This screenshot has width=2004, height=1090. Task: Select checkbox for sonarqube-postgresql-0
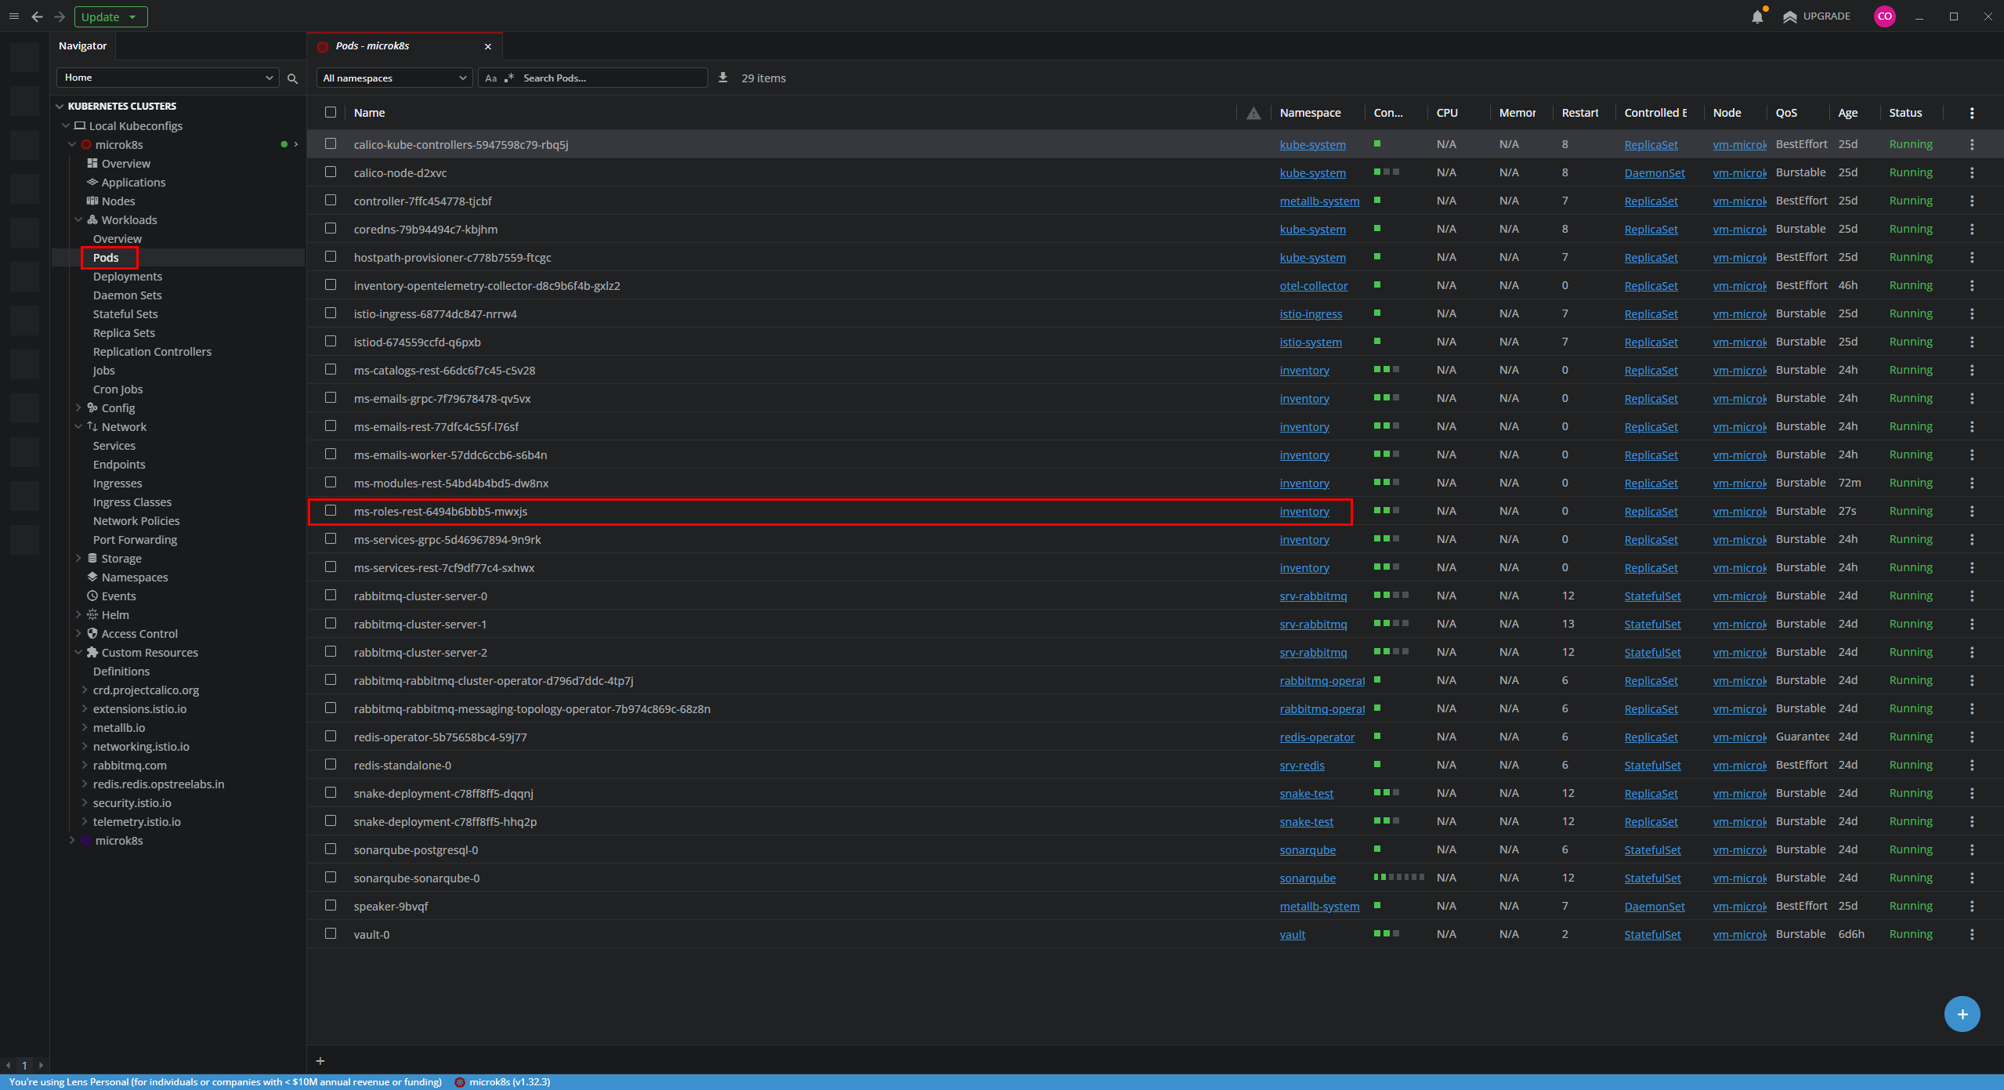click(x=331, y=849)
